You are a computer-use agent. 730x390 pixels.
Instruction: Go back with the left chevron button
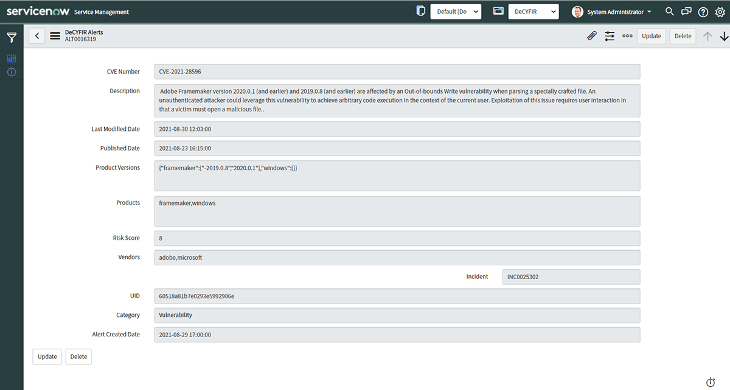coord(37,36)
